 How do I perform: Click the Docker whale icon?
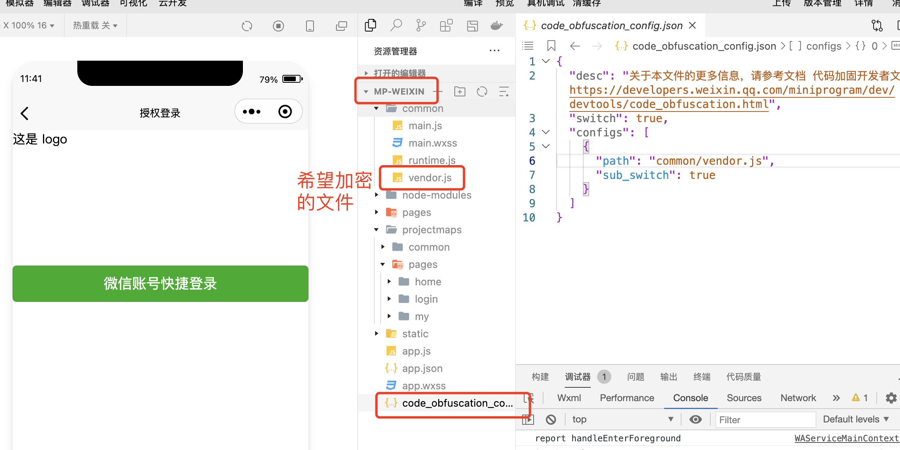[497, 26]
